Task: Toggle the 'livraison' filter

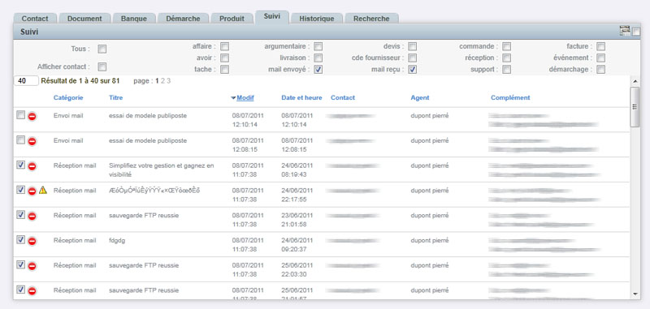Action: (318, 58)
